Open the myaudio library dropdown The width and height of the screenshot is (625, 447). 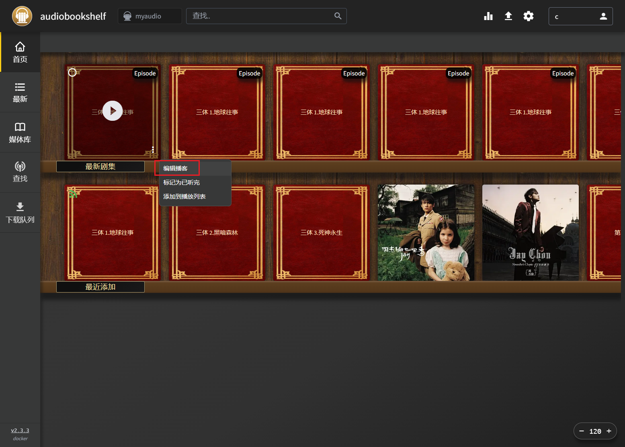150,16
